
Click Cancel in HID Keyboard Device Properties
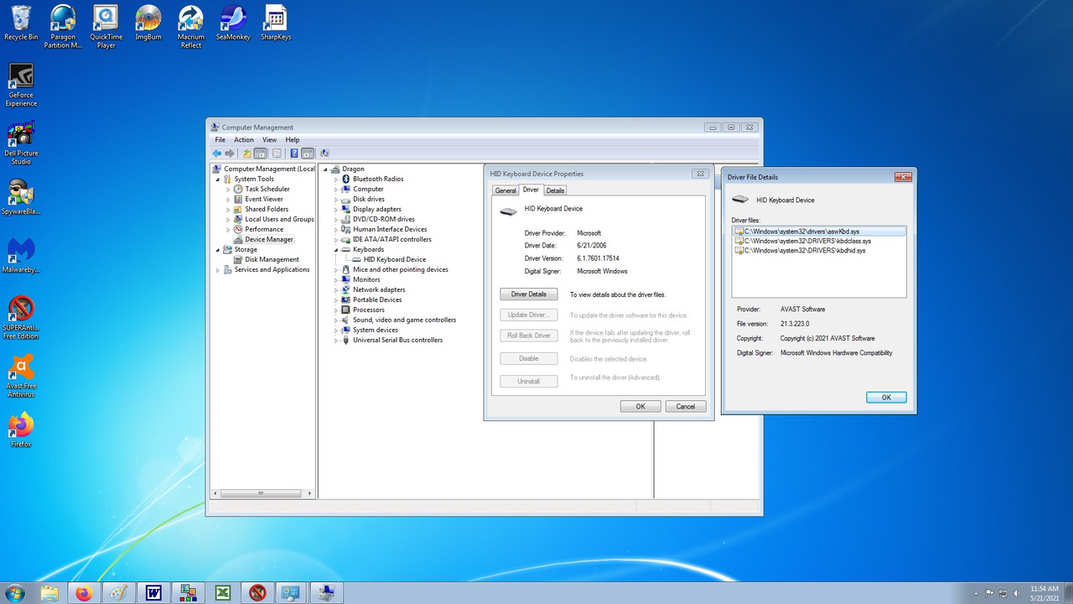point(686,406)
